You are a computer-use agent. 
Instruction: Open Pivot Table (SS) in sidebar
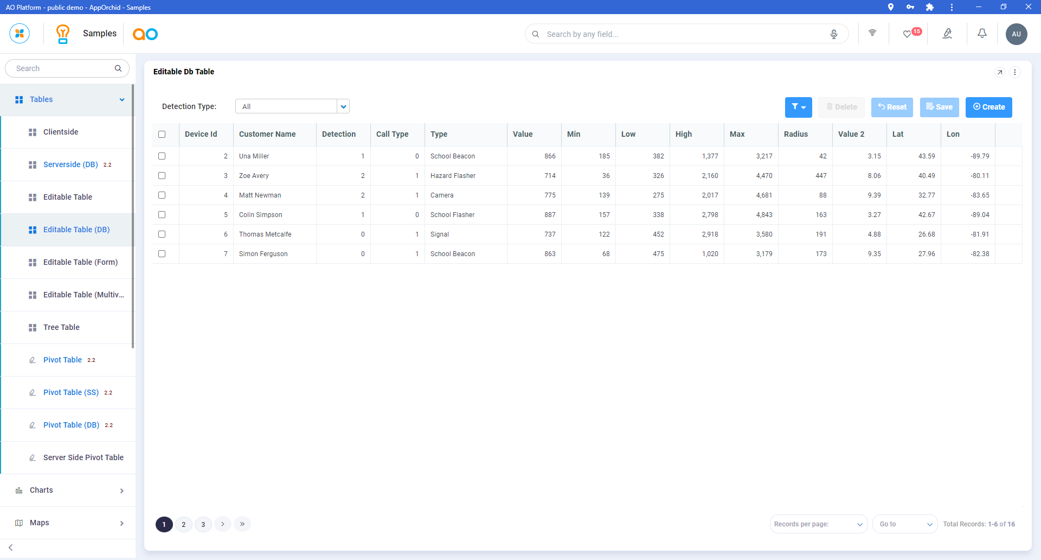(71, 392)
